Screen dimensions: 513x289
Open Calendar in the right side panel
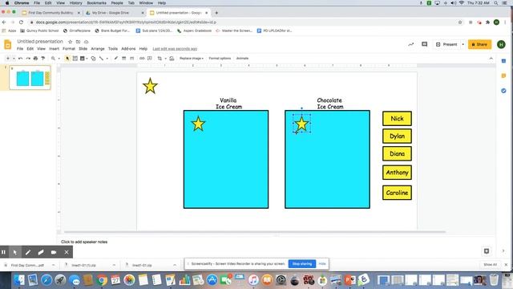(x=503, y=61)
